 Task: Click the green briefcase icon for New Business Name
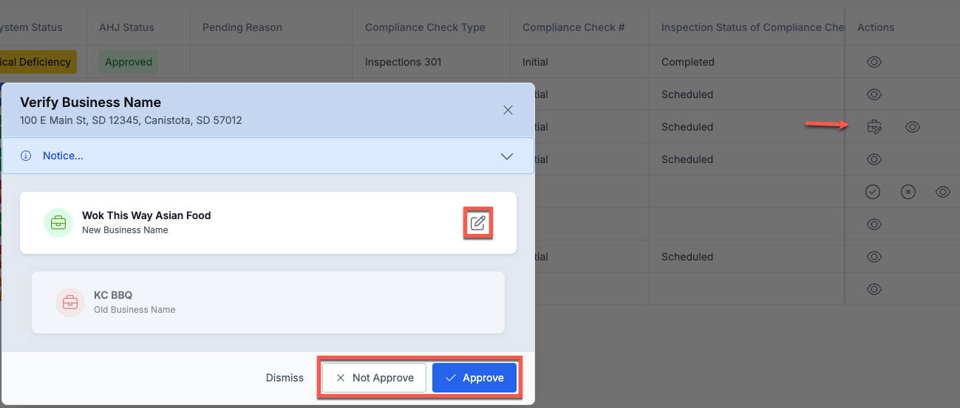click(58, 223)
